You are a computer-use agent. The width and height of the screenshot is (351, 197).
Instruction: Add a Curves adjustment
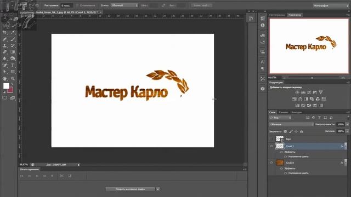click(309, 92)
